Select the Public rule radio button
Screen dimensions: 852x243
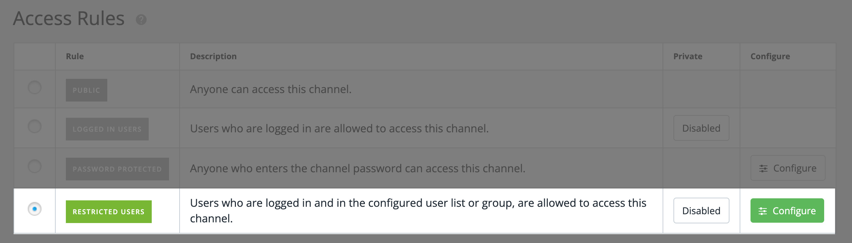(x=35, y=88)
